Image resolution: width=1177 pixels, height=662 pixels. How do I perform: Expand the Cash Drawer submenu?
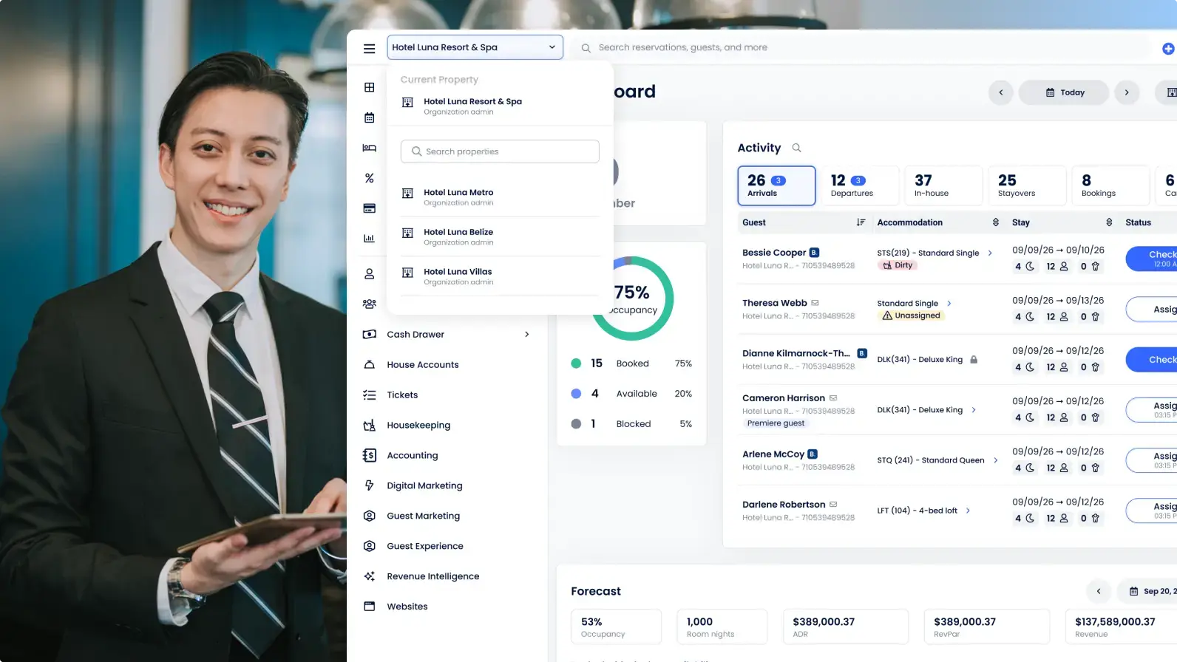click(526, 335)
